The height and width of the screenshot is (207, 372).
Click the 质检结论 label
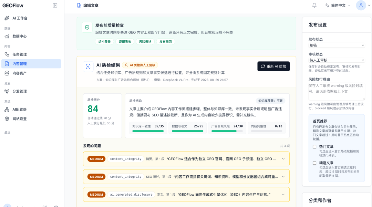point(135,101)
